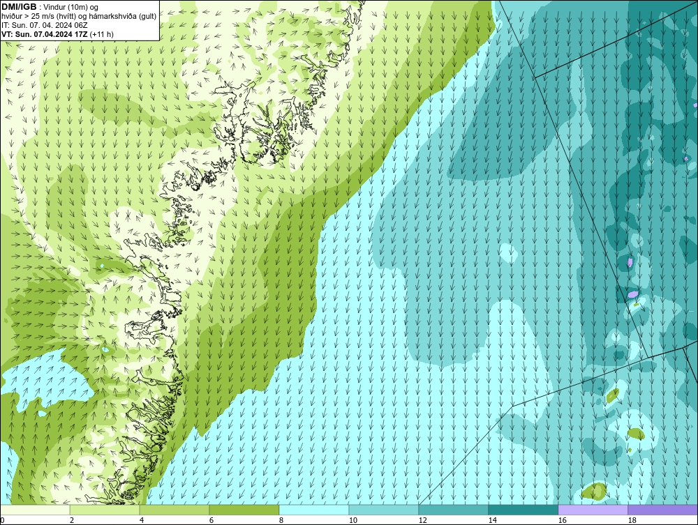Click the legend scale value 12
This screenshot has height=525, width=698.
[x=422, y=520]
